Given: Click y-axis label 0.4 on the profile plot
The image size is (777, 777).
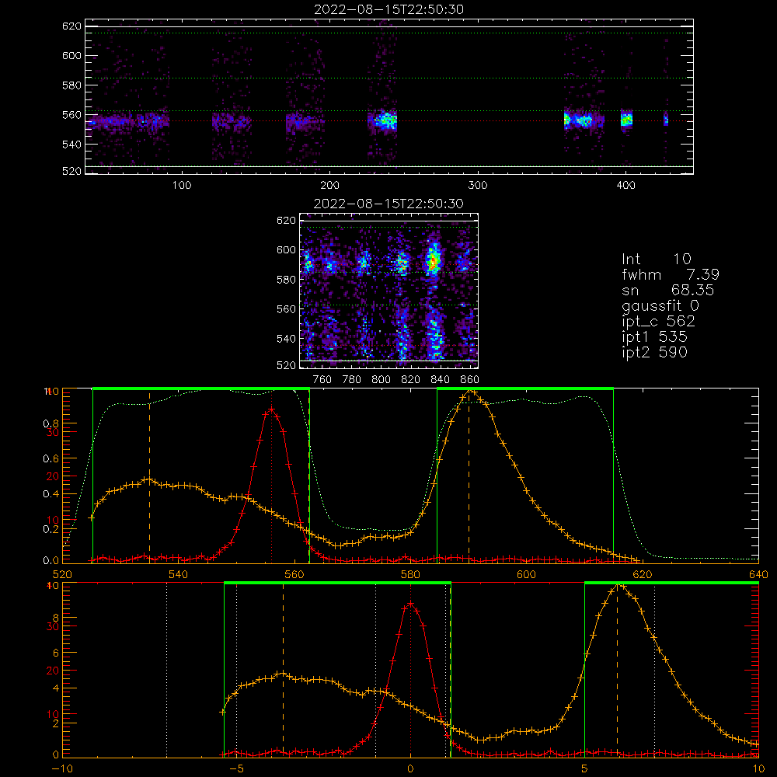Looking at the screenshot, I should coord(51,494).
